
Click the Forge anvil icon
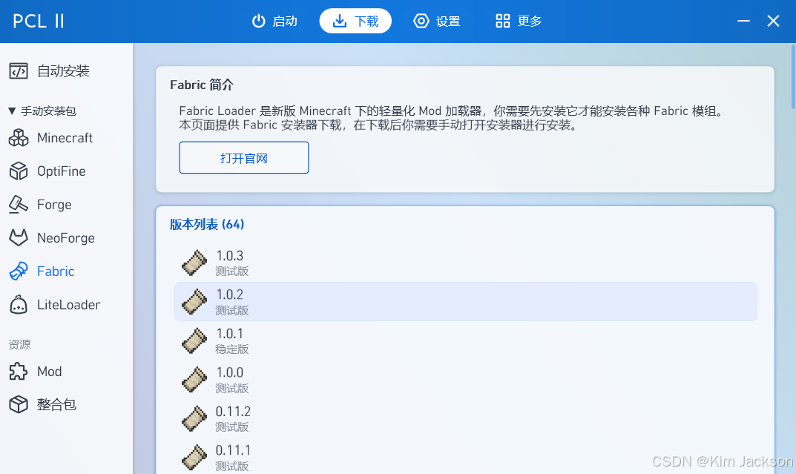tap(19, 205)
